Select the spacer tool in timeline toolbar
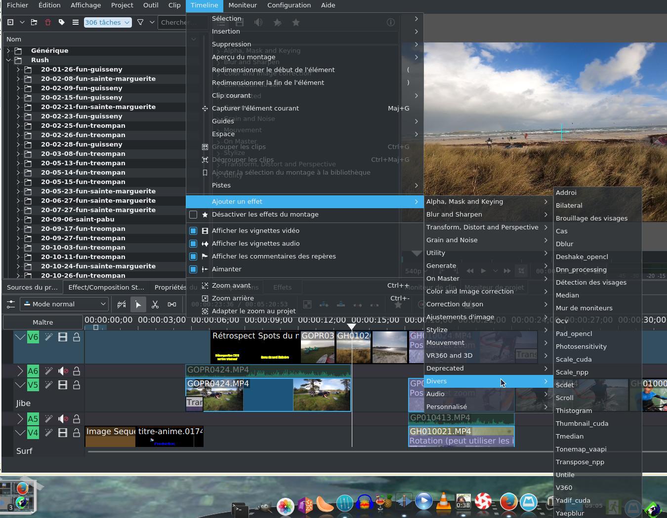The height and width of the screenshot is (518, 667). 172,304
